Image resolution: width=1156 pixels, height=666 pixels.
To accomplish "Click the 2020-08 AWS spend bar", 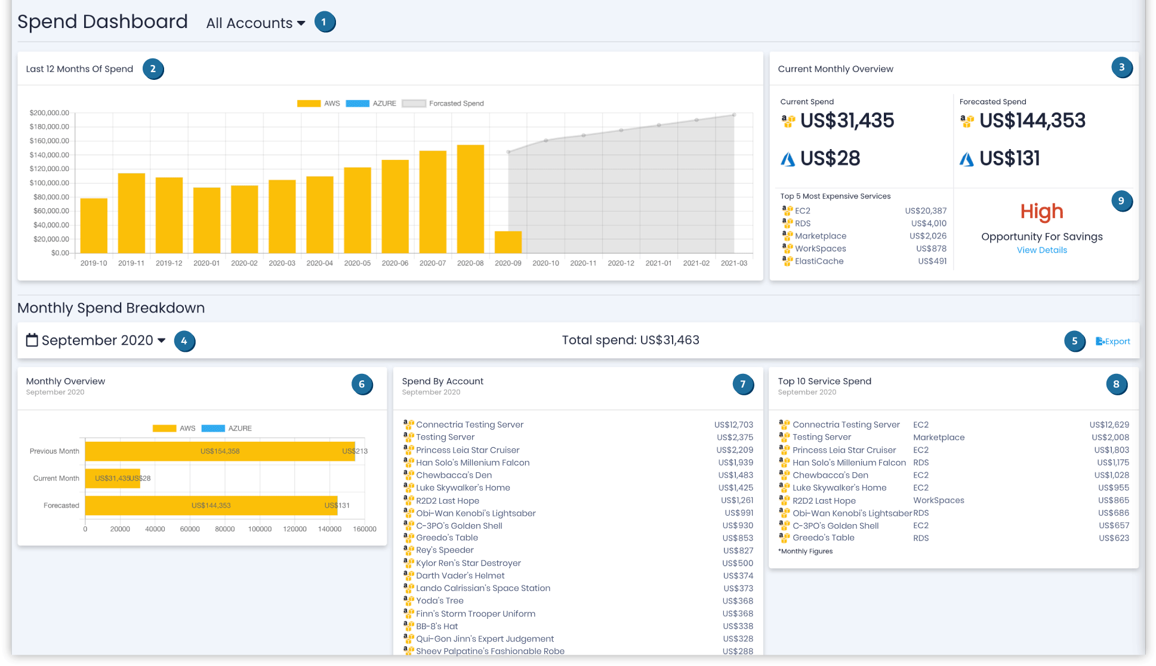I will click(x=470, y=199).
